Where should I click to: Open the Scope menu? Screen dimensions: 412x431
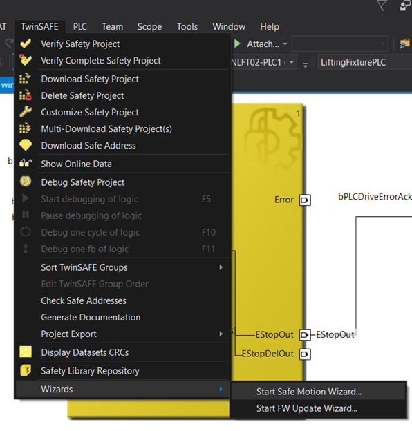(x=149, y=27)
